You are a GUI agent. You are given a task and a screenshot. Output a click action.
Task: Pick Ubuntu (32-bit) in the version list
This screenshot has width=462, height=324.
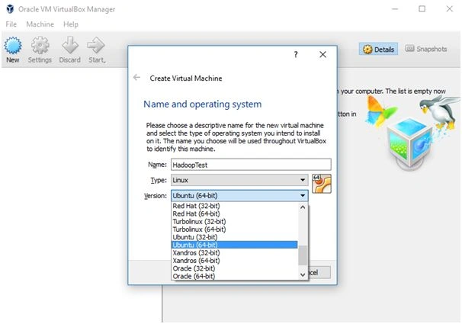(234, 237)
